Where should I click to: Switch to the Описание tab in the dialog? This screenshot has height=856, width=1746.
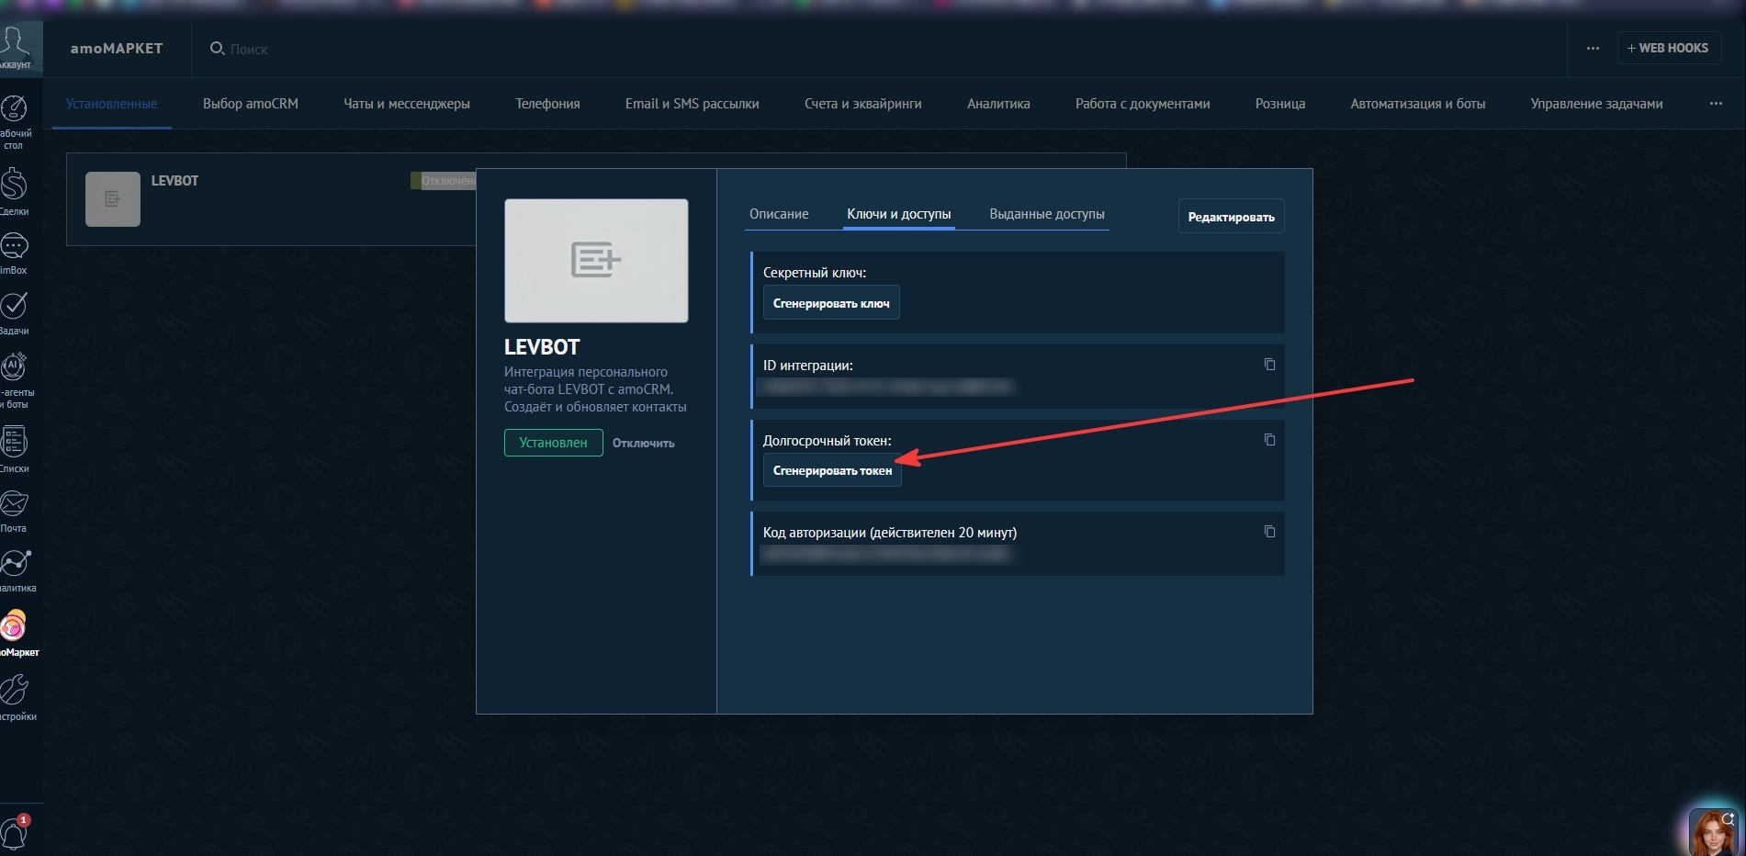(x=779, y=214)
